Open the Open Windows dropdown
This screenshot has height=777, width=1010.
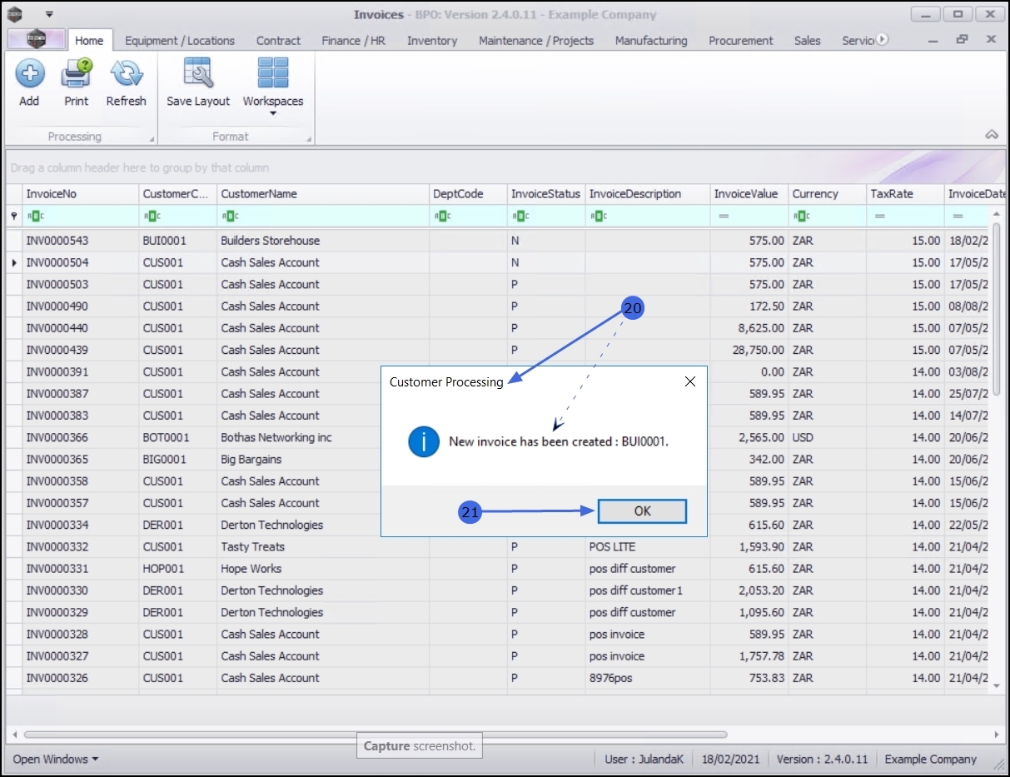coord(55,759)
